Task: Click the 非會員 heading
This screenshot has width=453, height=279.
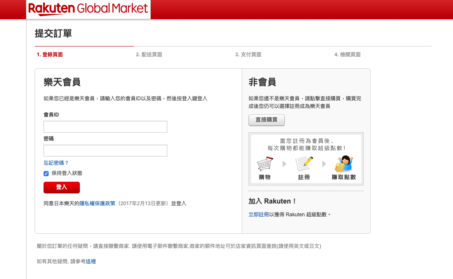Action: (x=262, y=82)
